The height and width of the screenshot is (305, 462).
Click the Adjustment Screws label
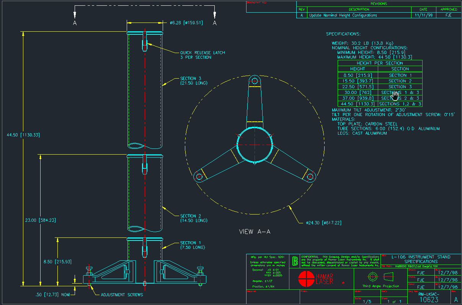[x=122, y=295]
